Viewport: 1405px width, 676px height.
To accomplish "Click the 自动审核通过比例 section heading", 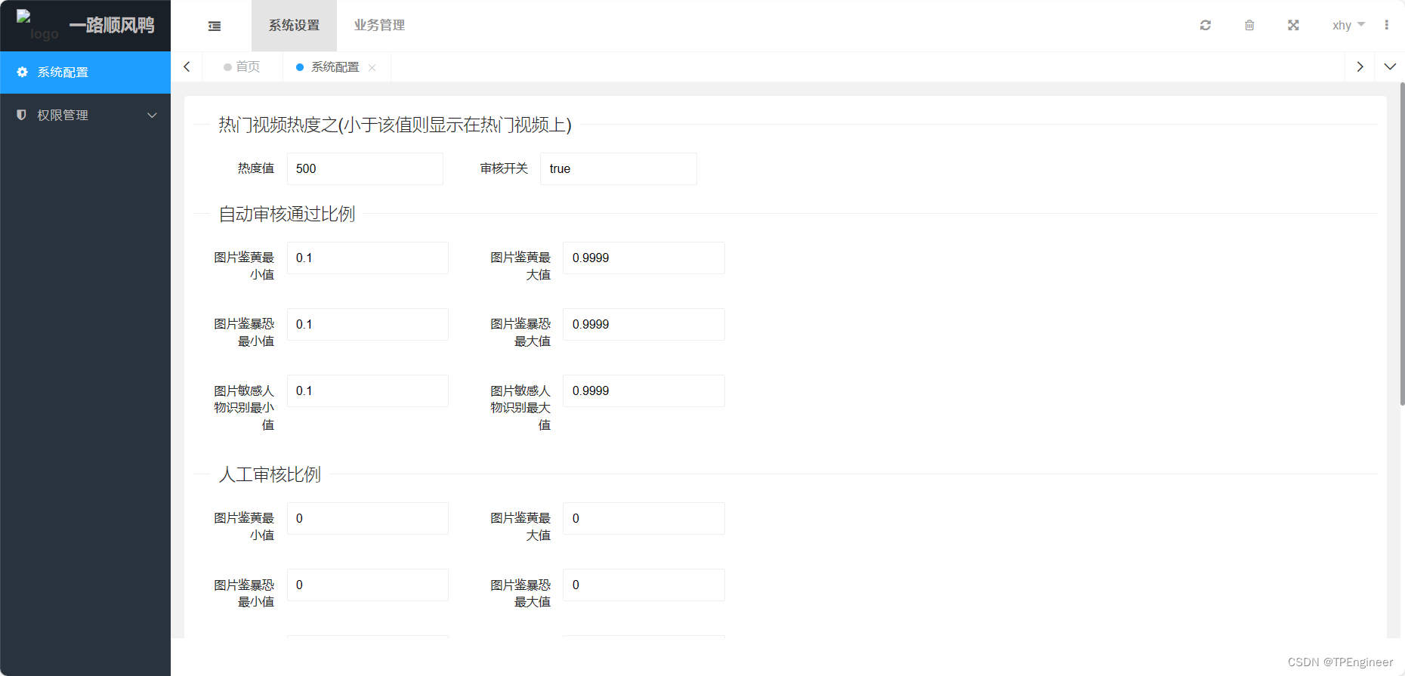I will [x=286, y=214].
